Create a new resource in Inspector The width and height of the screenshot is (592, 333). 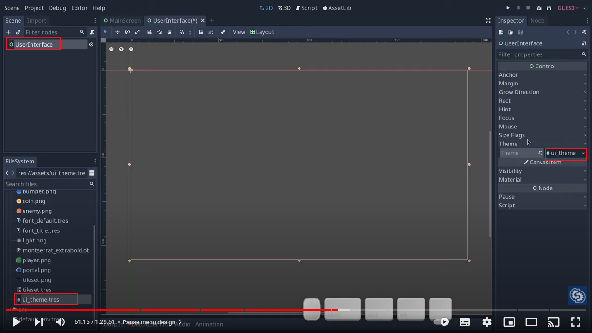501,32
